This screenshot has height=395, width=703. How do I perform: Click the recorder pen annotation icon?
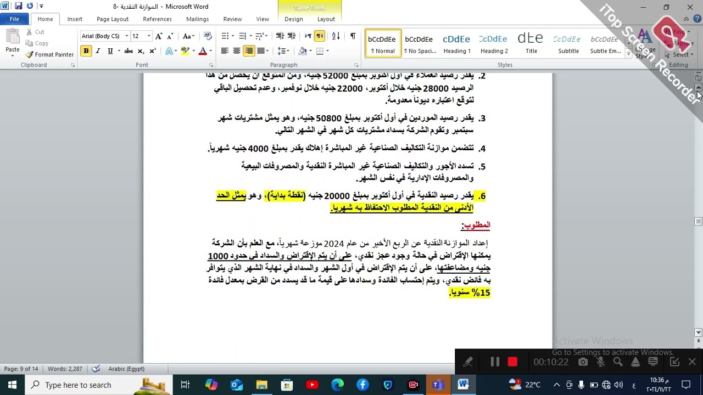(x=468, y=362)
